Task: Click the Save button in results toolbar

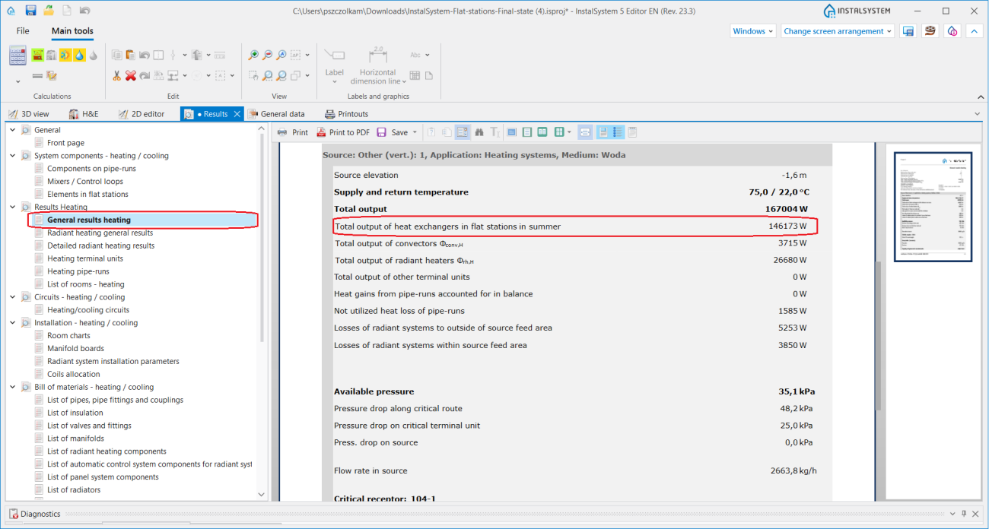Action: 393,132
